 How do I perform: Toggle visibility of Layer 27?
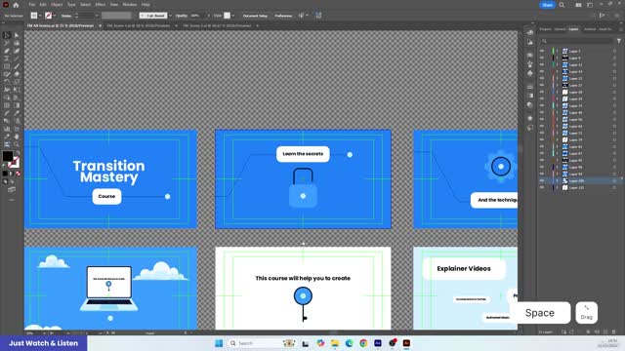(x=542, y=85)
